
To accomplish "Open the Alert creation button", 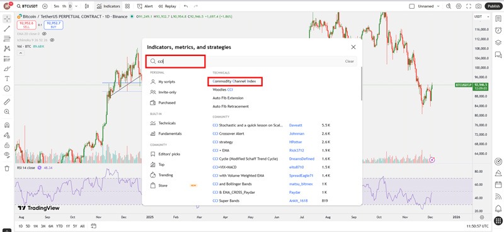I will point(145,6).
